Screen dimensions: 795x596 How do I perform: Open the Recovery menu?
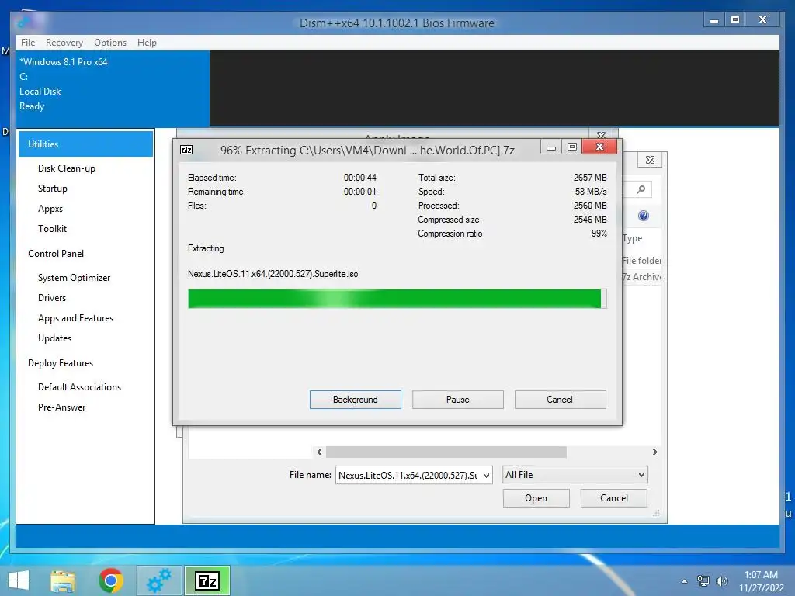[x=64, y=43]
